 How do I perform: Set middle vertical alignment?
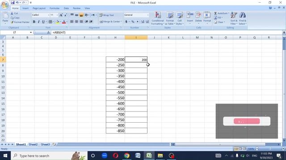[x=76, y=15]
